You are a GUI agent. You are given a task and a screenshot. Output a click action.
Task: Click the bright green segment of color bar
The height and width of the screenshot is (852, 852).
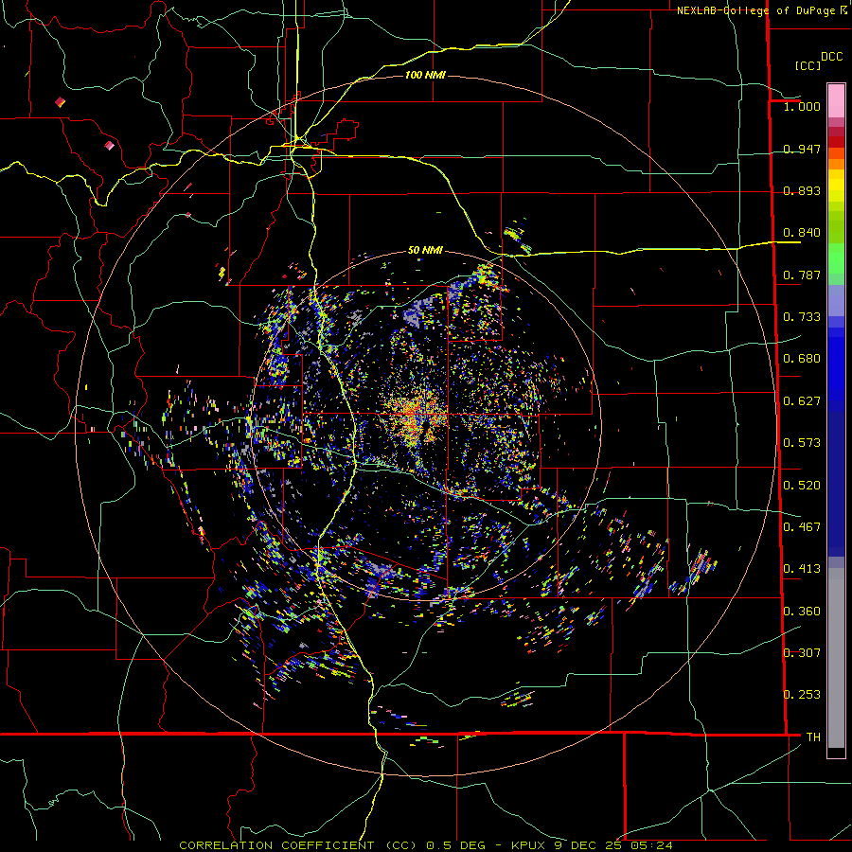836,258
